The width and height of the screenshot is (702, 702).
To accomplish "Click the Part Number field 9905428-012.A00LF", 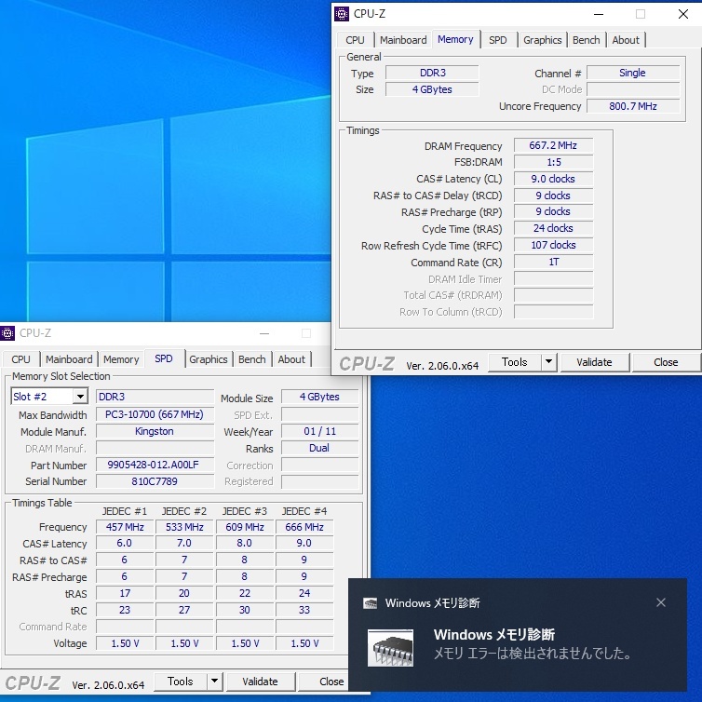I will pyautogui.click(x=155, y=465).
